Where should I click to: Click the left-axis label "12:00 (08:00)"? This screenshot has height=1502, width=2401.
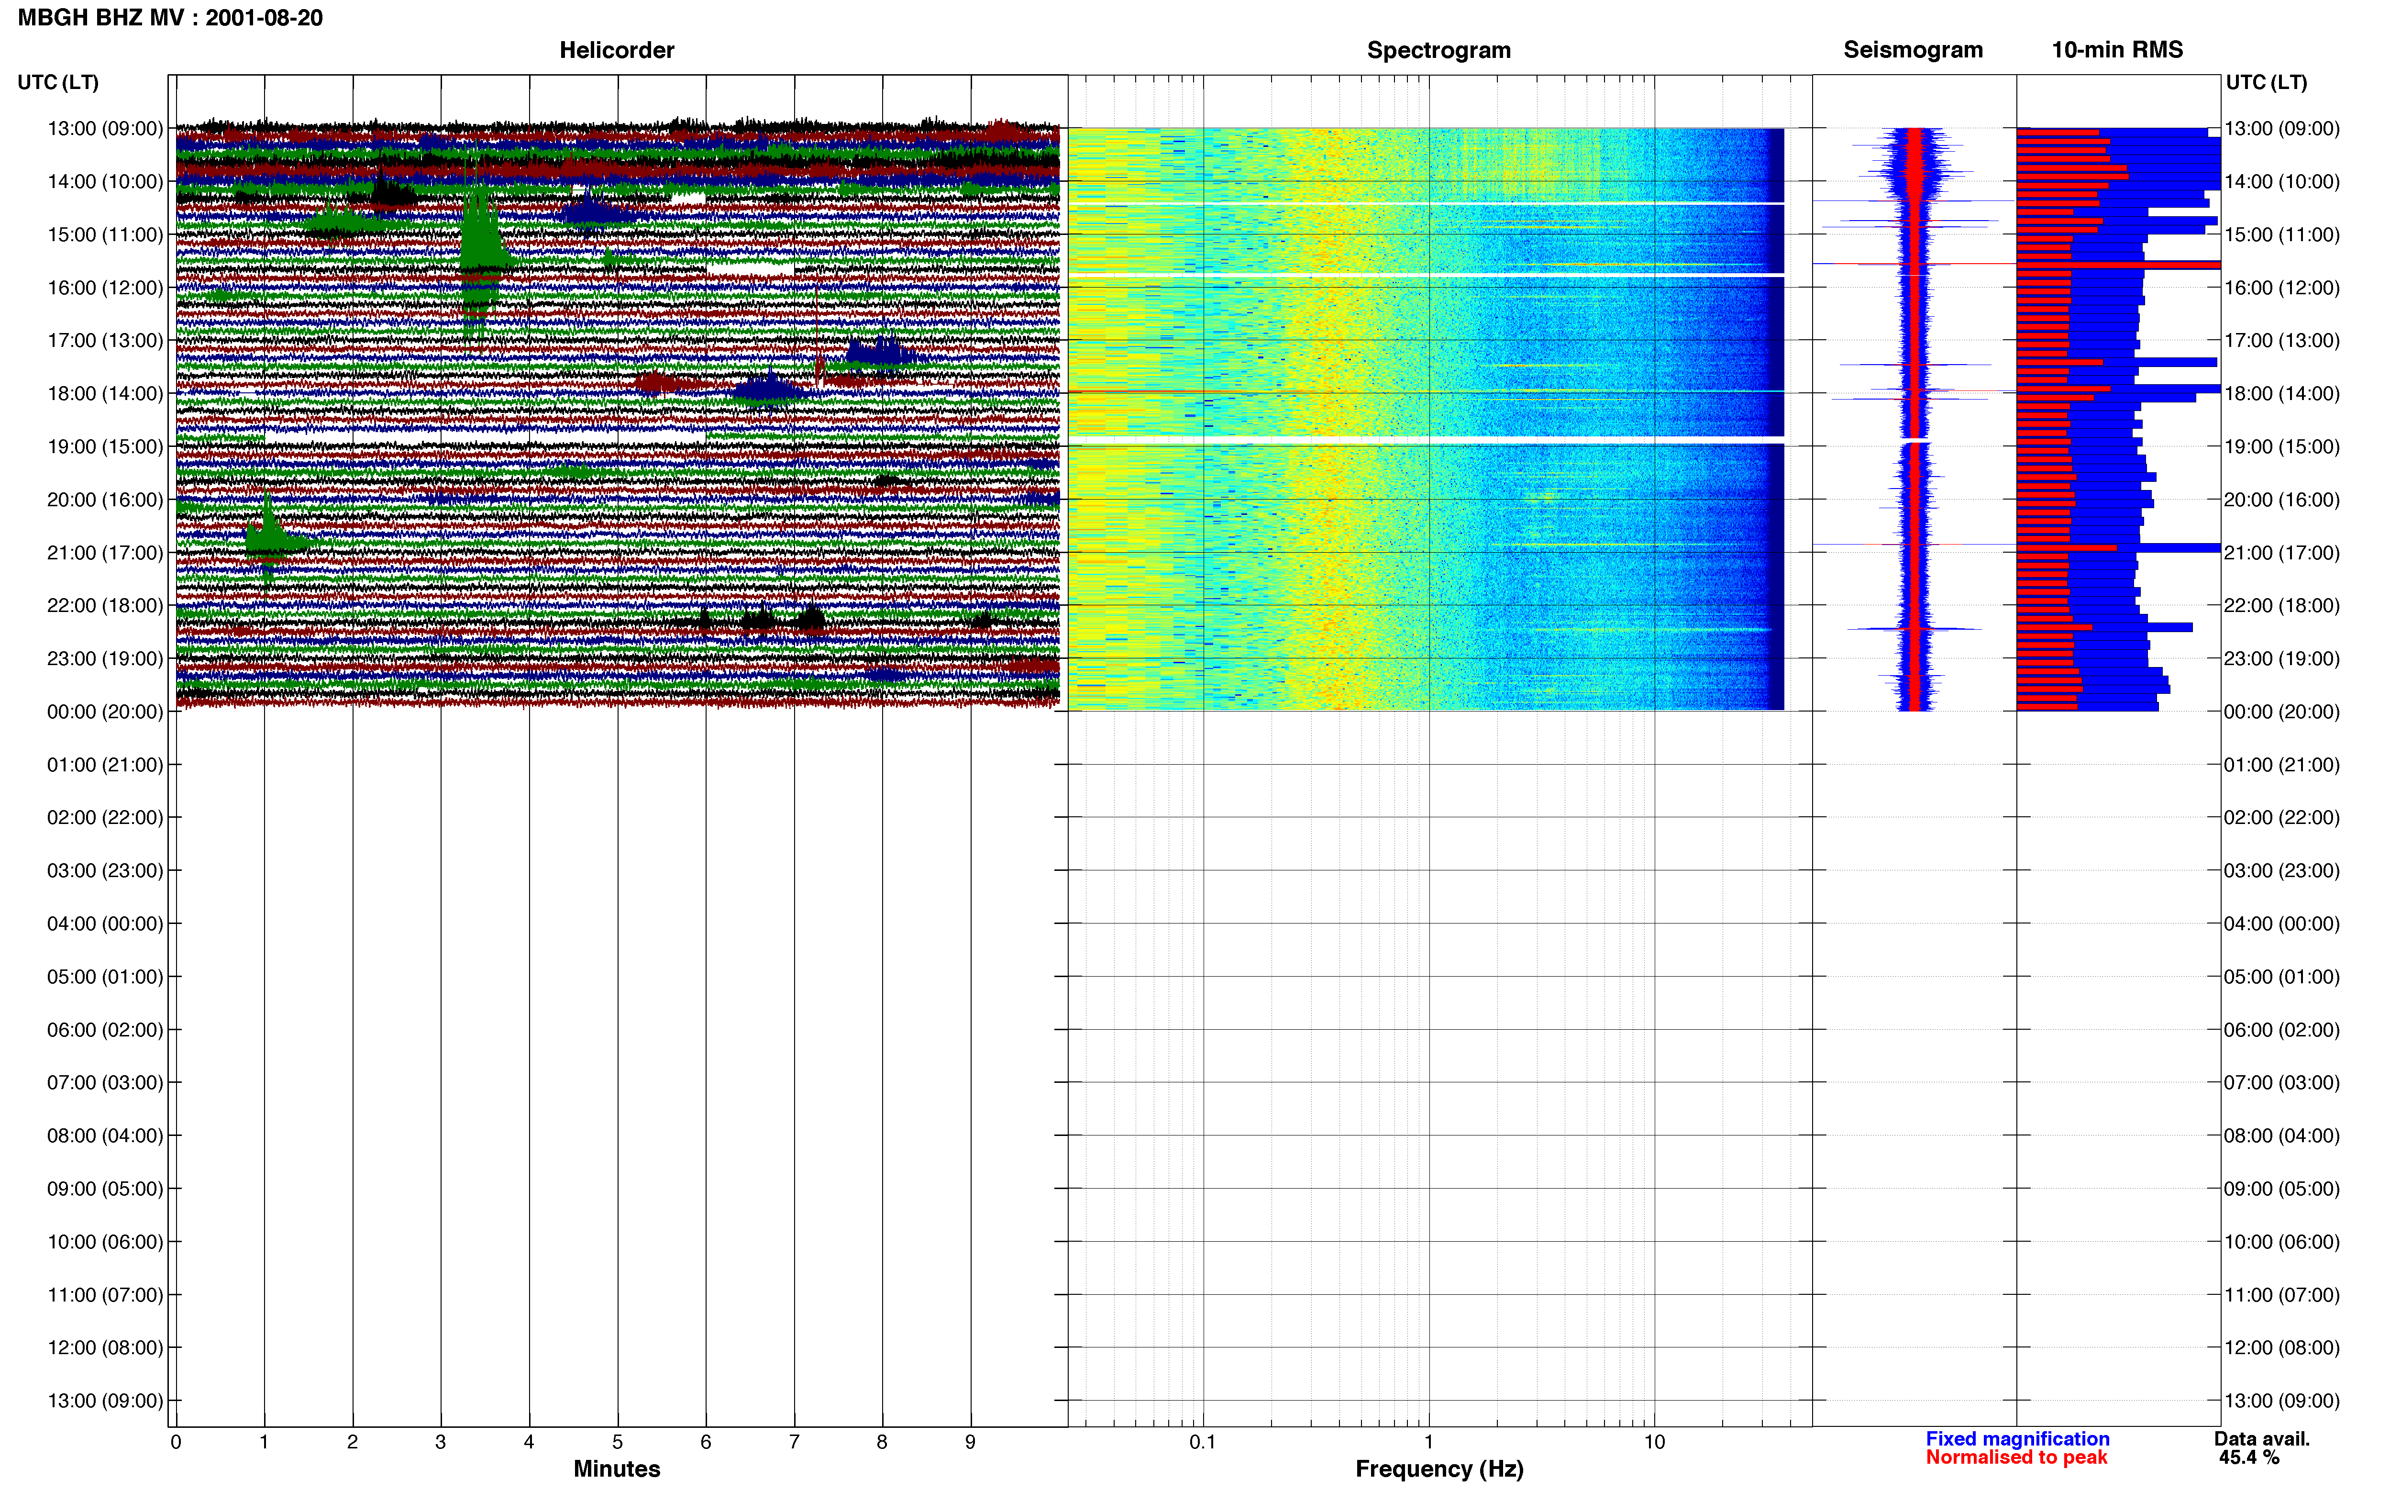pos(105,1347)
